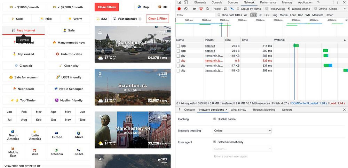Image resolution: width=348 pixels, height=168 pixels.
Task: Uncheck Select automatically user agent
Action: pyautogui.click(x=215, y=142)
